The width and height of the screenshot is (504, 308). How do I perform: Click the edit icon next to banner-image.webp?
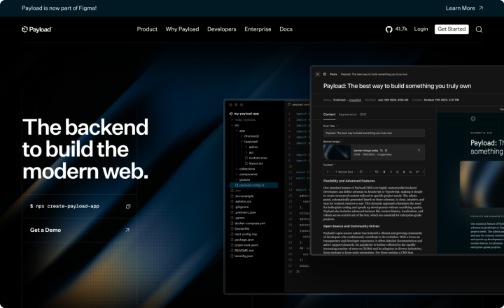(x=386, y=150)
